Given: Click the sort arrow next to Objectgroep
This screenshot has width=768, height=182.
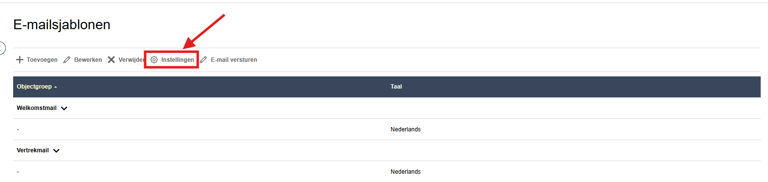Looking at the screenshot, I should (x=56, y=87).
